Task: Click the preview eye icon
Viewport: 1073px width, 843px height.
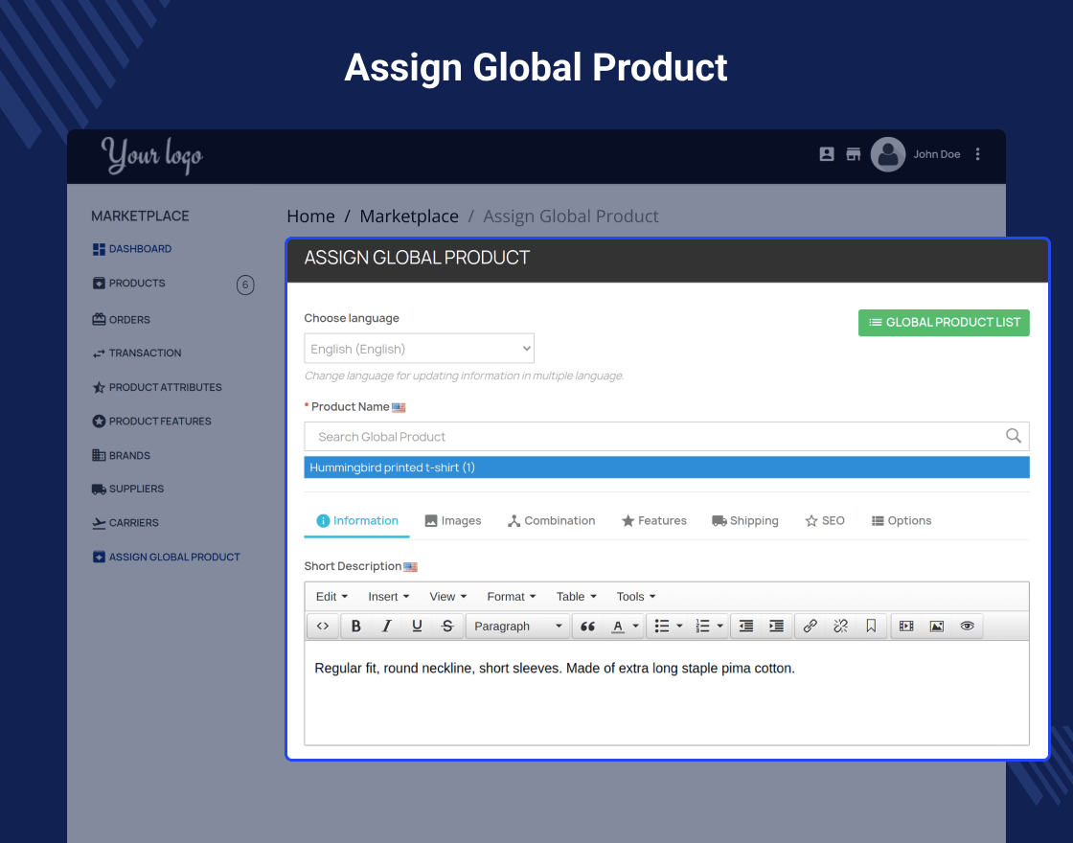Action: click(967, 627)
